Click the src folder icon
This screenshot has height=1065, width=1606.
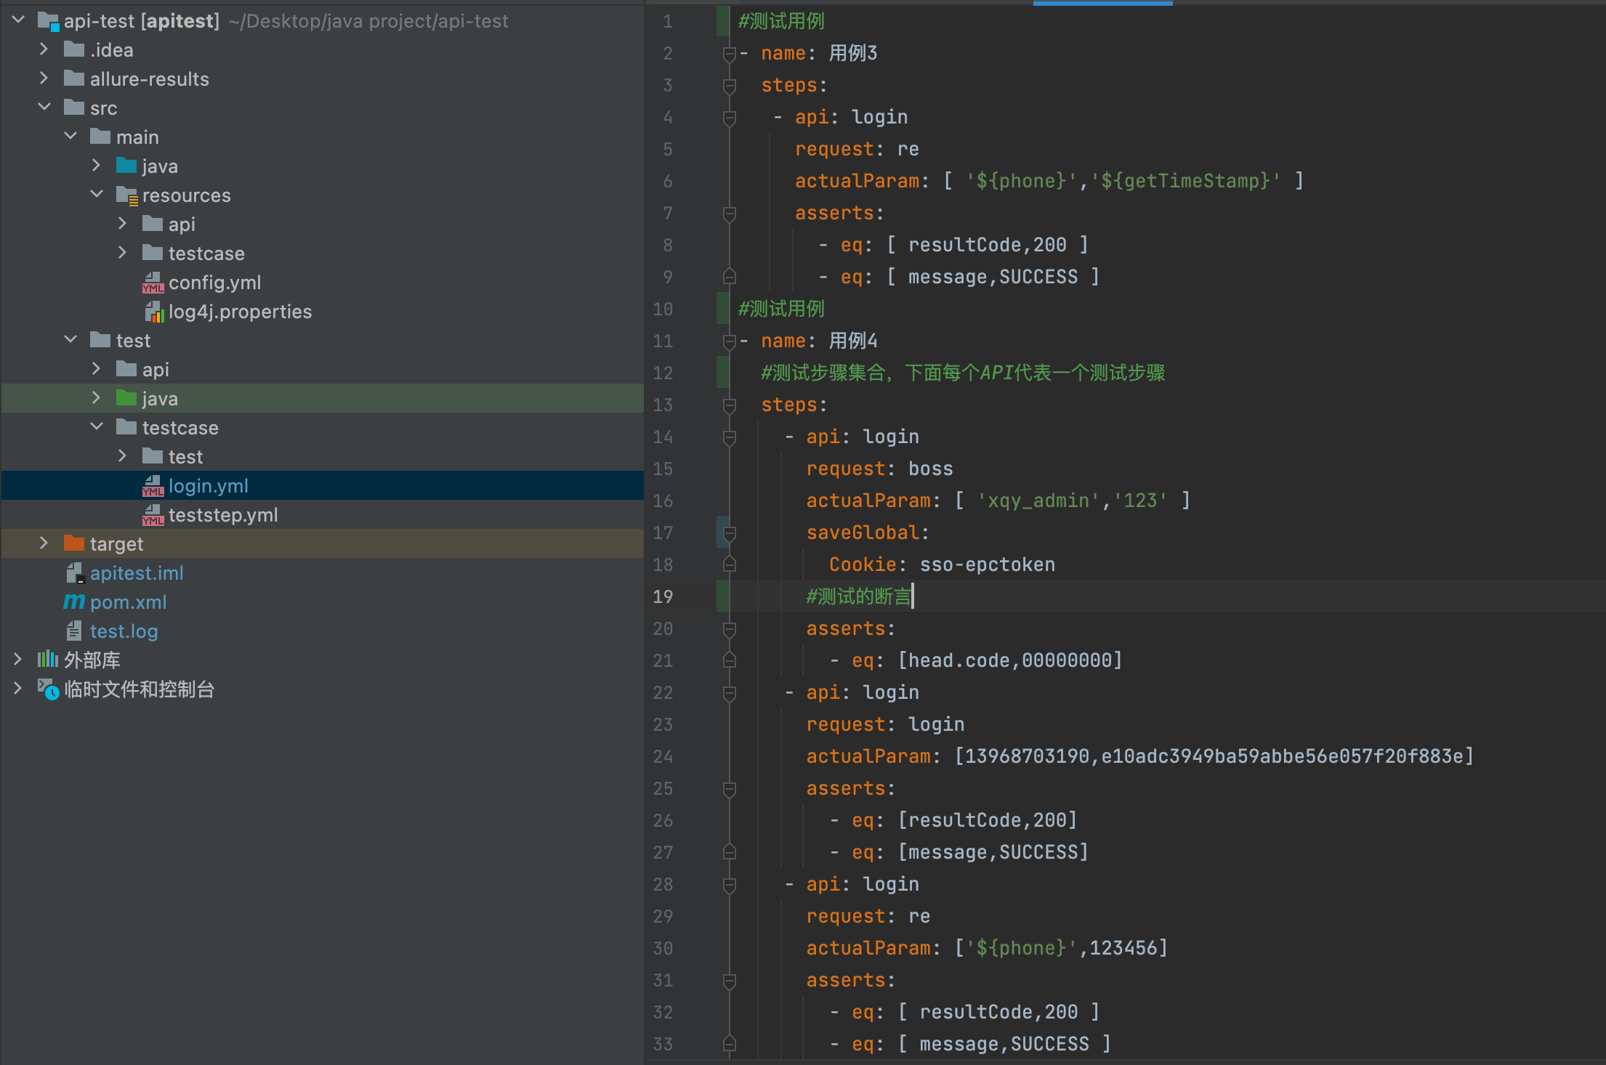pos(74,108)
